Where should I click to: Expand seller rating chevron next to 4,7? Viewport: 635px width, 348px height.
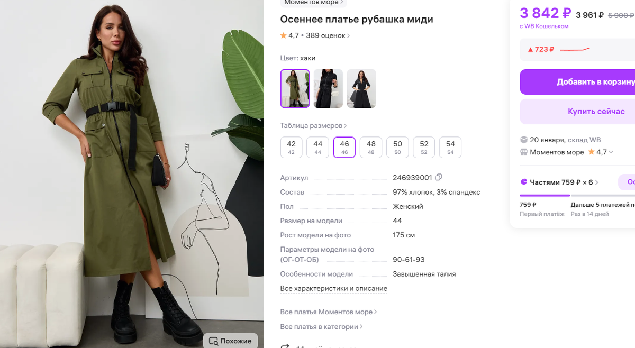(x=611, y=152)
